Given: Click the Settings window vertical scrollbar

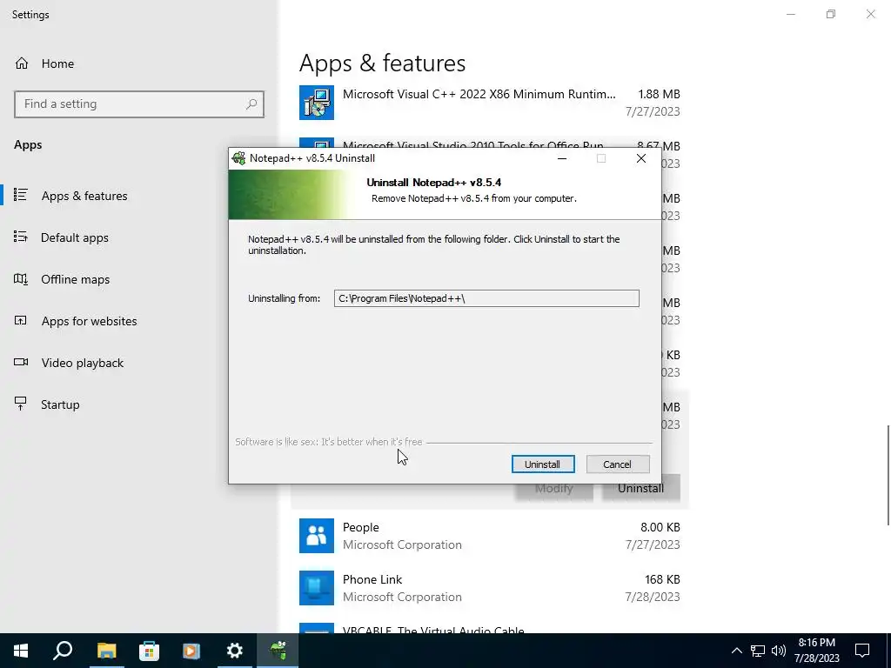Looking at the screenshot, I should pos(888,475).
